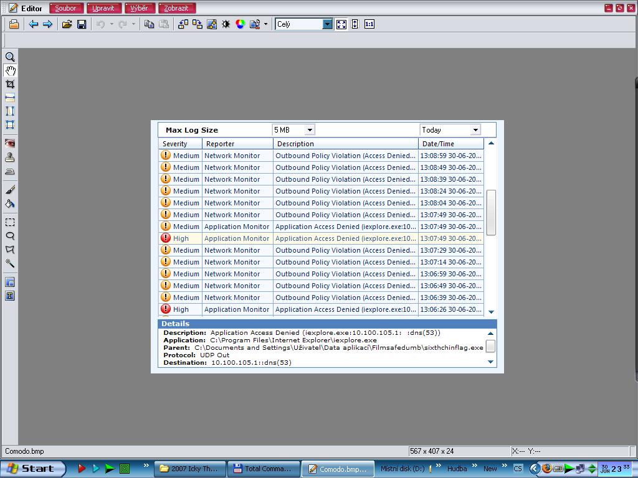Open the Soubor menu
Image resolution: width=638 pixels, height=478 pixels.
pyautogui.click(x=66, y=8)
